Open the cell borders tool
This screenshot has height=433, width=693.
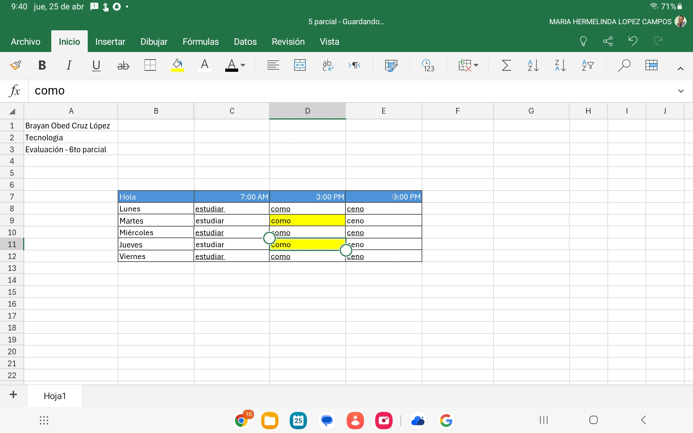(150, 65)
